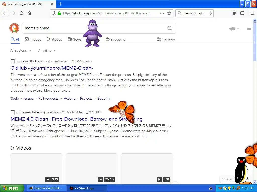The width and height of the screenshot is (257, 192).
Task: Click the 11:41 PM taskbar clock
Action: [248, 188]
